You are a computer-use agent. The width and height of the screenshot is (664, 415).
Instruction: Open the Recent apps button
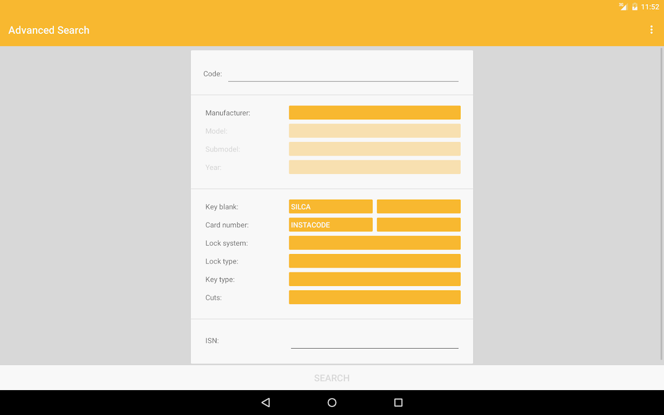pos(398,402)
